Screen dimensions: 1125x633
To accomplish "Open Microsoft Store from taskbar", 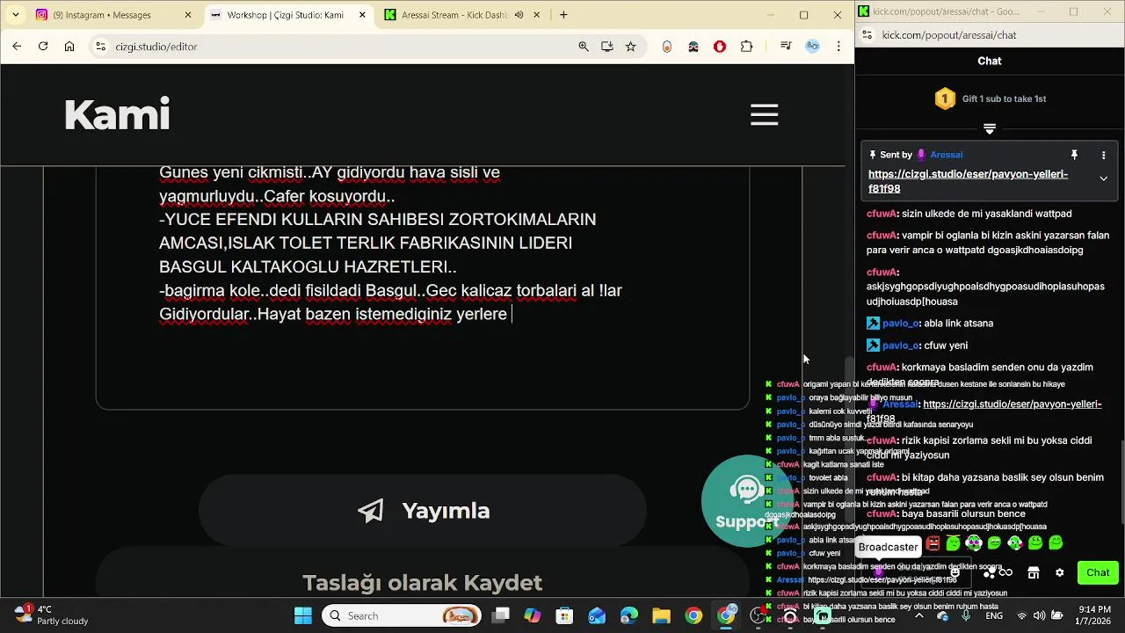I will click(x=564, y=615).
